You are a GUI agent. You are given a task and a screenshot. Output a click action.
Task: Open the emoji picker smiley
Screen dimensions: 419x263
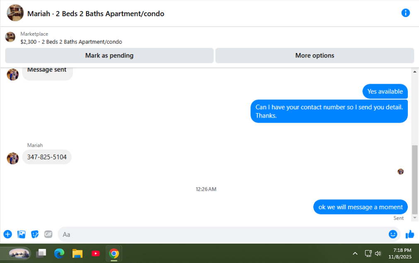392,234
